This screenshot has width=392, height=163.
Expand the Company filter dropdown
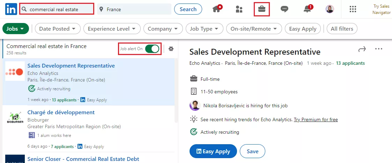(x=163, y=29)
